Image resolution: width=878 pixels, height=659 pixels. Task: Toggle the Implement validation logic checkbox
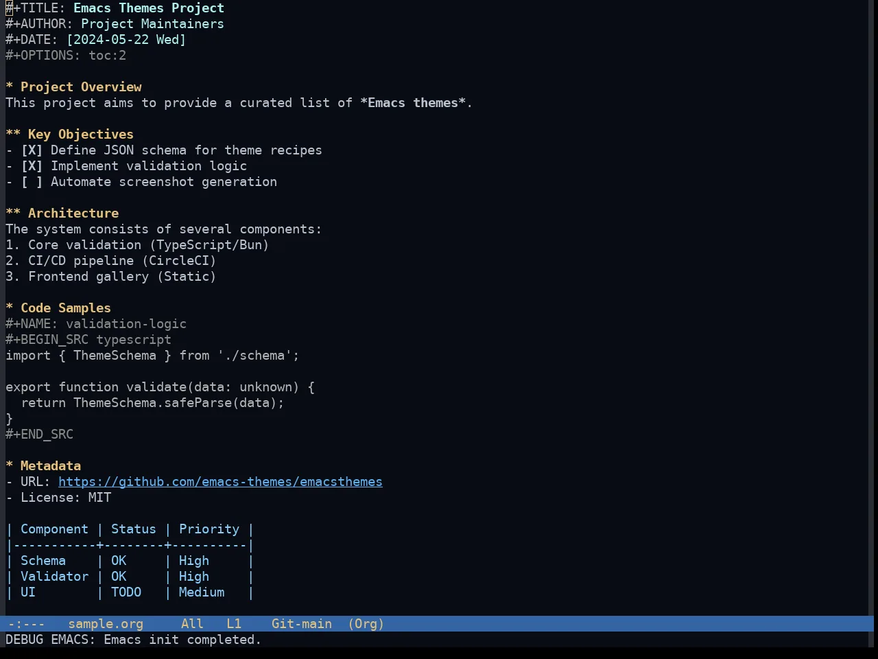tap(32, 166)
